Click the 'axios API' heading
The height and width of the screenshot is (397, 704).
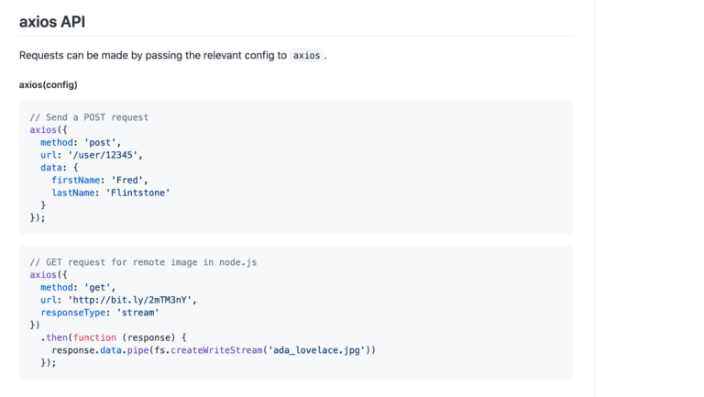click(52, 22)
